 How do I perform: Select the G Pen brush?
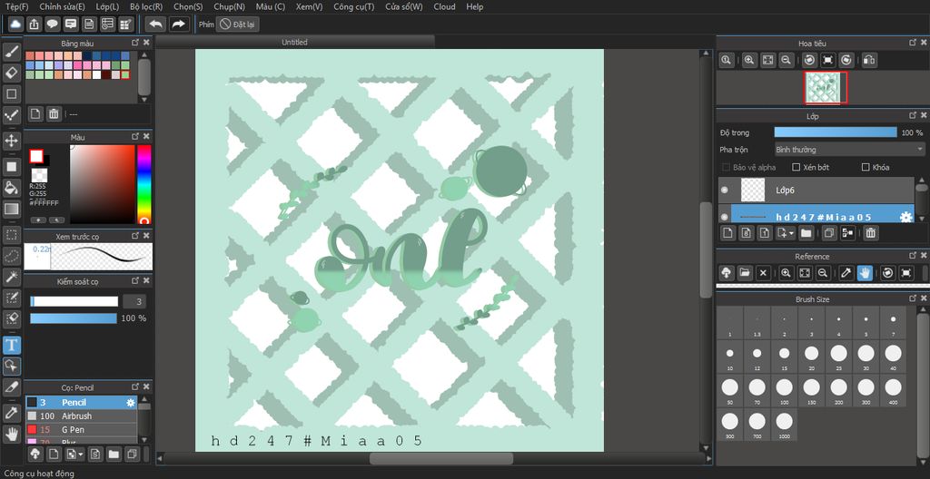tap(81, 429)
